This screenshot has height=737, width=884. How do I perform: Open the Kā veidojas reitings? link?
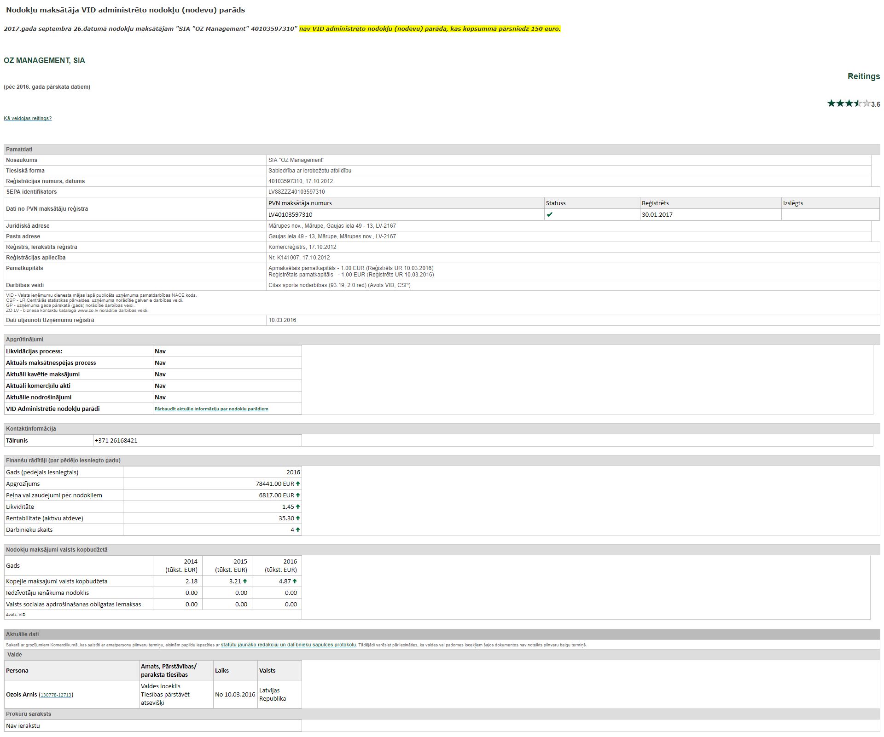[x=28, y=118]
